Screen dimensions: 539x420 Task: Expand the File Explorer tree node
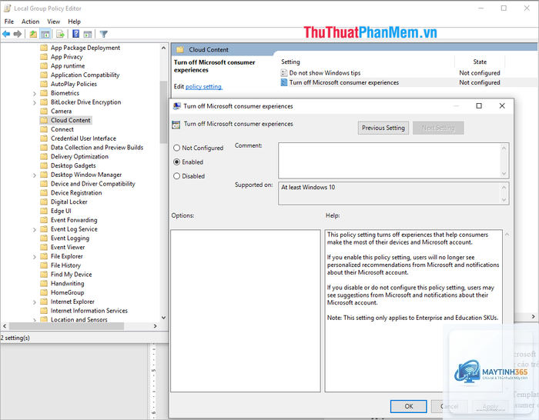tap(35, 256)
